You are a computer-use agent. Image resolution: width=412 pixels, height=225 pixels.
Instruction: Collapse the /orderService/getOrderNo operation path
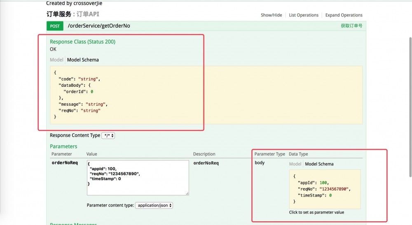99,26
